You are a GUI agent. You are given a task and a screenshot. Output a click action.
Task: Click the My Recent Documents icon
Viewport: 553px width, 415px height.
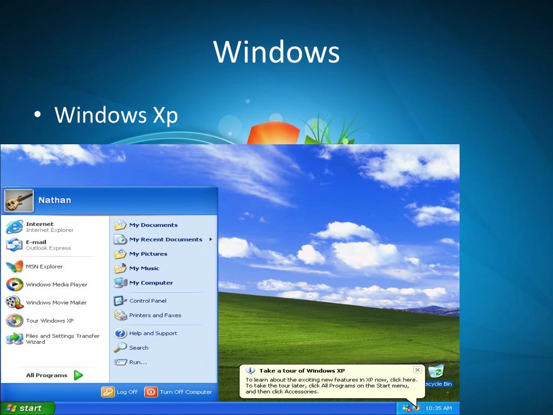[x=120, y=239]
